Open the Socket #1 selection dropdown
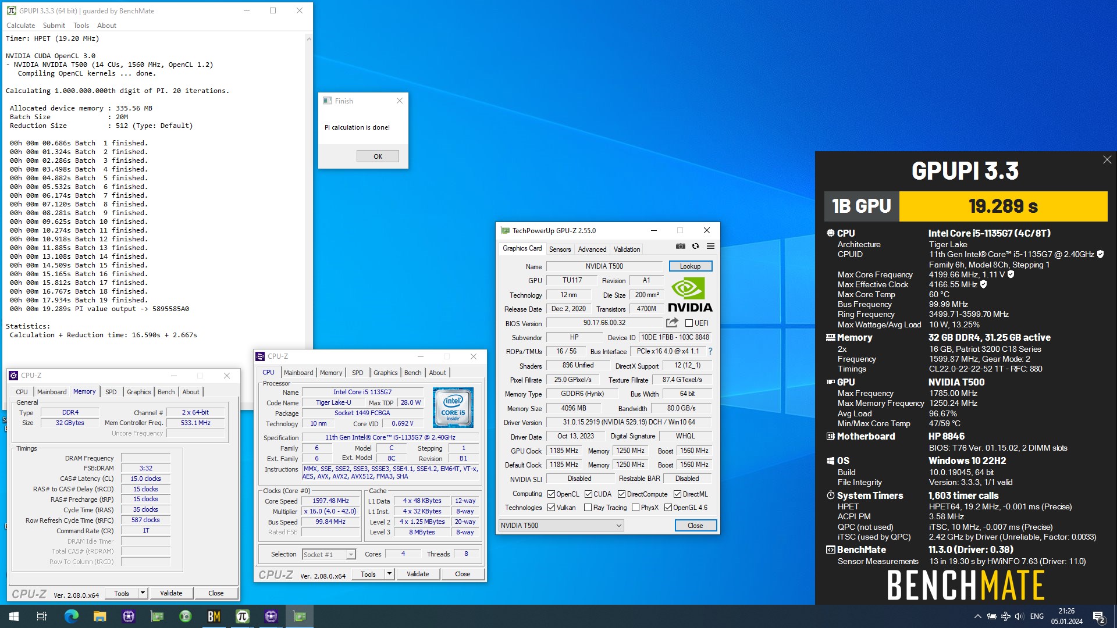This screenshot has width=1117, height=628. 329,555
